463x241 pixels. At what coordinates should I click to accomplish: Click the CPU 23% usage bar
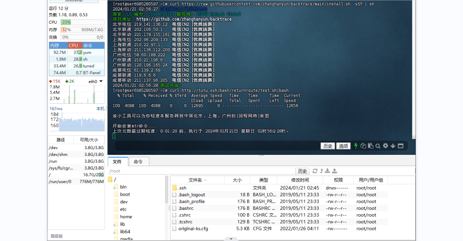[82, 22]
